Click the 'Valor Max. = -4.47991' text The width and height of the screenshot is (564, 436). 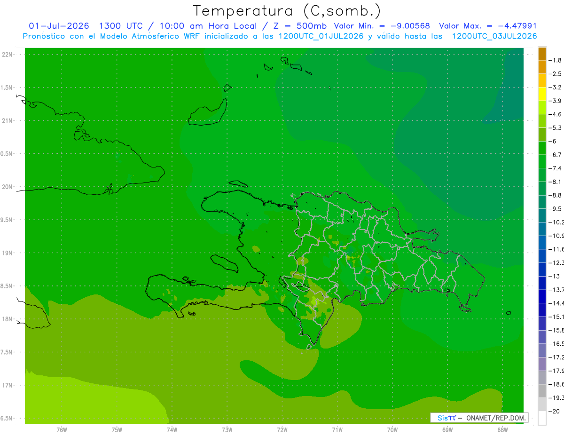coord(487,26)
